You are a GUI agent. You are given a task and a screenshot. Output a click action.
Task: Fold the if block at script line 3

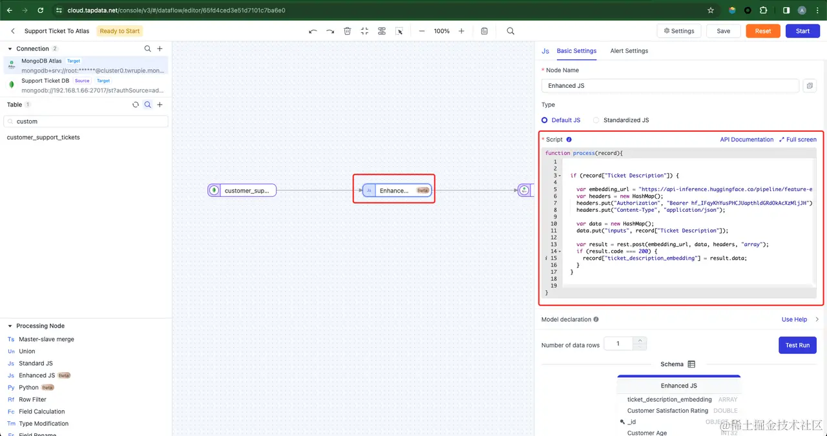click(x=560, y=176)
